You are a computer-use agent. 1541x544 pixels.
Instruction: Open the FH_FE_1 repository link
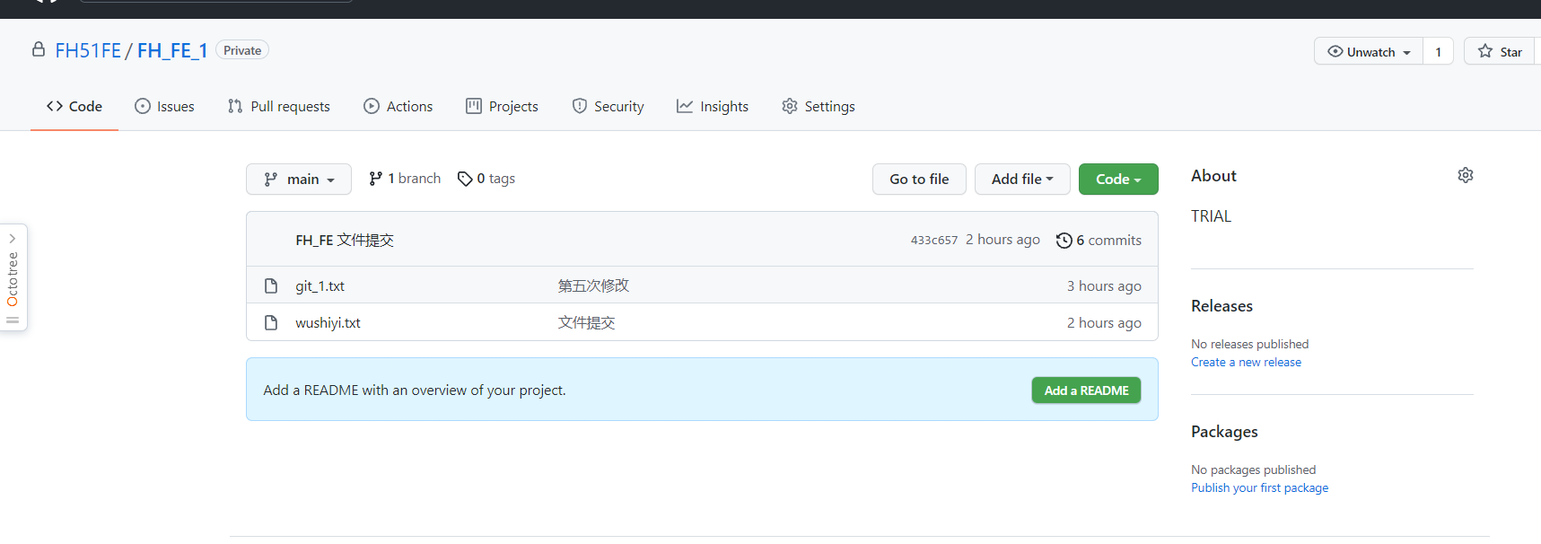click(172, 50)
